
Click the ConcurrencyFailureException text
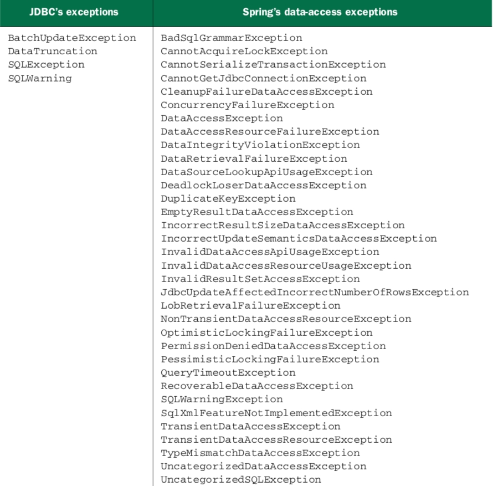(x=248, y=105)
